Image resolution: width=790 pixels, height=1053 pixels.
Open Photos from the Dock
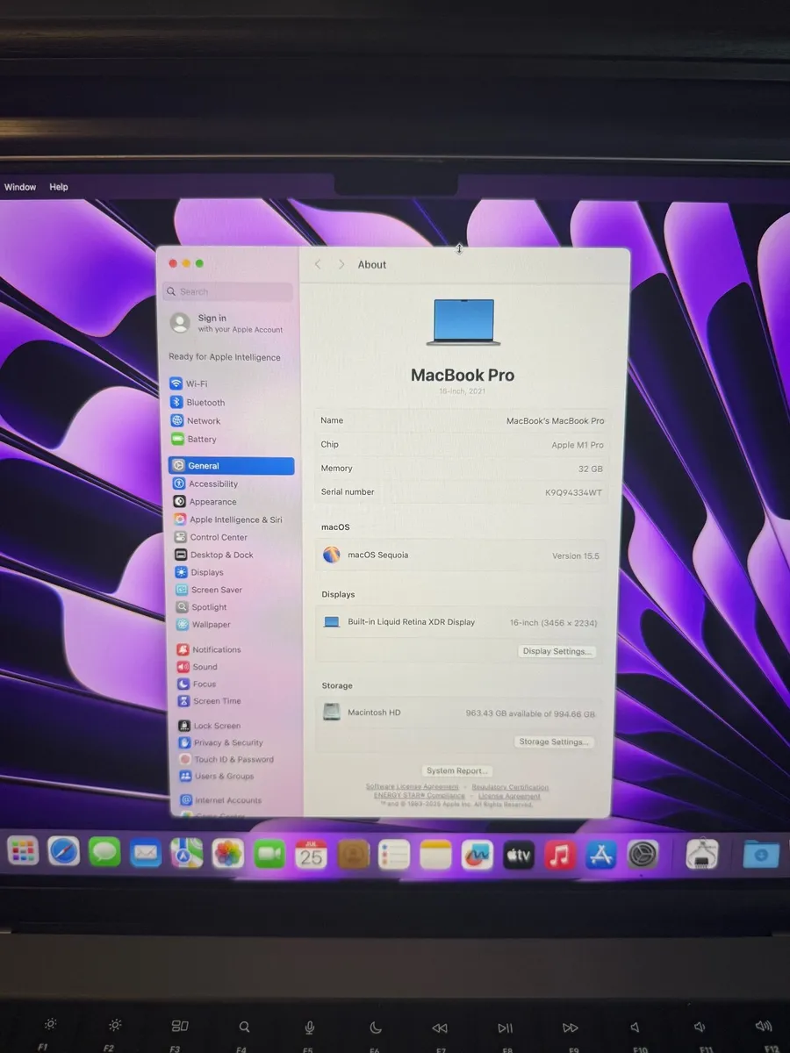[228, 853]
